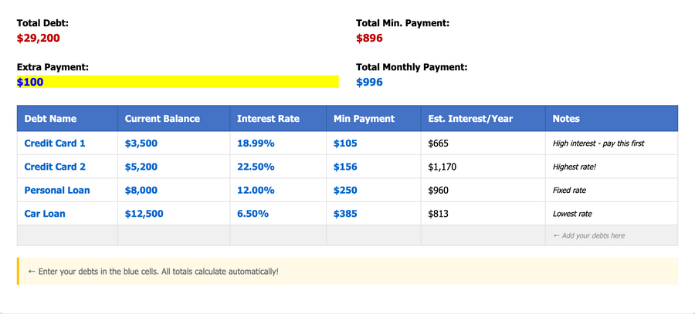Click the 12.00% interest rate cell
The height and width of the screenshot is (314, 695).
coord(278,191)
